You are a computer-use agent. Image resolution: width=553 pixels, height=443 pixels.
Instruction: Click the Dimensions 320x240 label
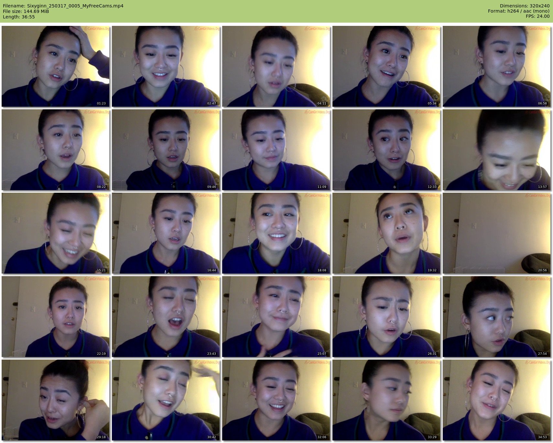pos(525,6)
